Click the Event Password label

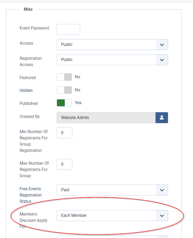34,28
